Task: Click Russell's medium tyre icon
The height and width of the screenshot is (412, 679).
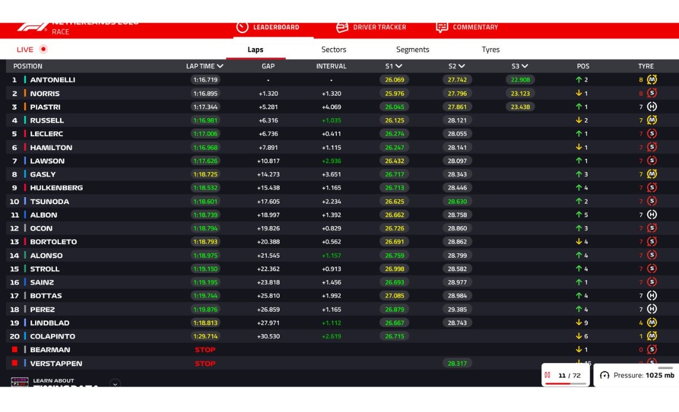Action: point(652,120)
